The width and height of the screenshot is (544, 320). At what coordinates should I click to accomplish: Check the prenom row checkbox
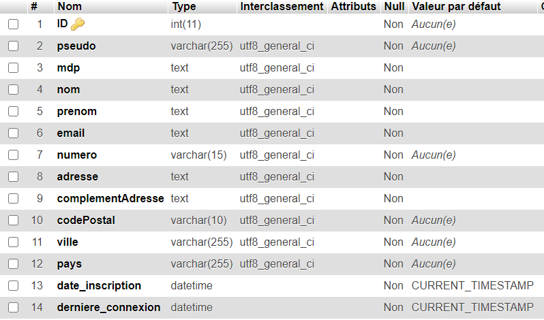click(x=13, y=112)
